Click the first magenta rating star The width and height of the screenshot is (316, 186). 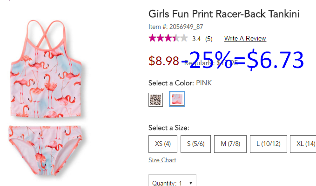pyautogui.click(x=152, y=38)
